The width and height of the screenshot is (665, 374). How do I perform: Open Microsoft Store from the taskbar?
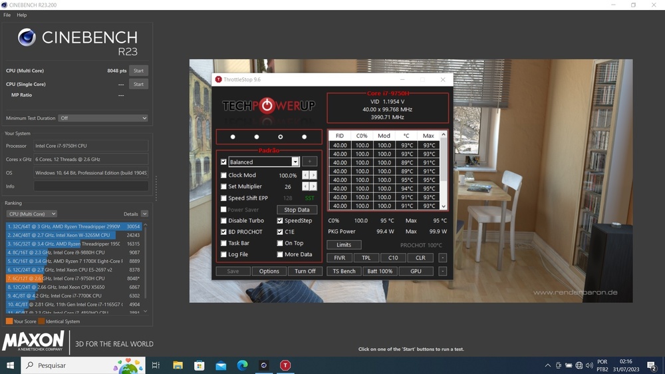pos(199,365)
